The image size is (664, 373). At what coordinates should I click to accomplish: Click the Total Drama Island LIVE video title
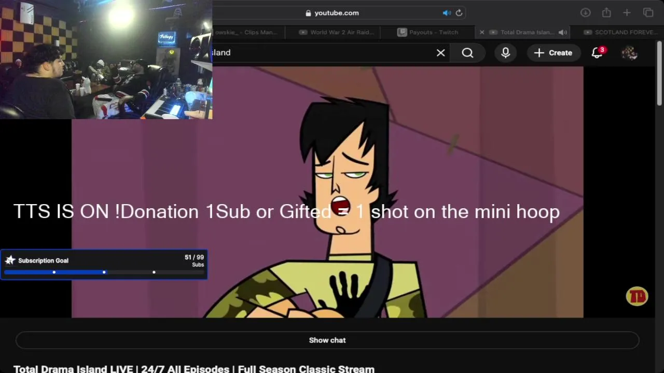(x=194, y=369)
